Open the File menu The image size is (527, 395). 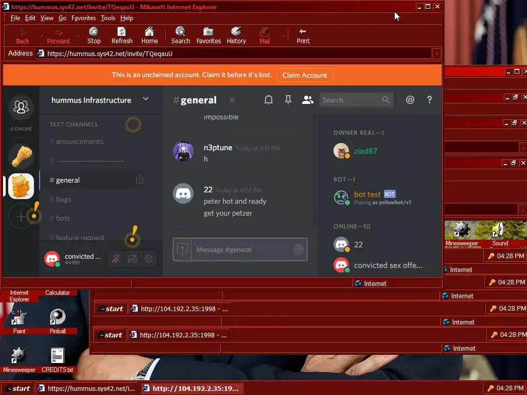coord(15,18)
